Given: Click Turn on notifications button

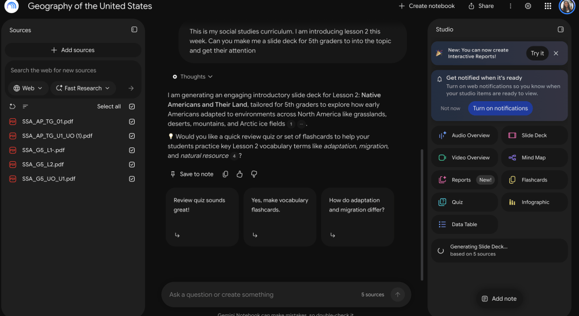Looking at the screenshot, I should click(500, 109).
